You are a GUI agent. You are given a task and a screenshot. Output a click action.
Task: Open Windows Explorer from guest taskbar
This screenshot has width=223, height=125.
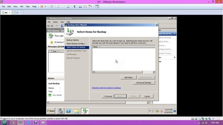pyautogui.click(x=77, y=111)
